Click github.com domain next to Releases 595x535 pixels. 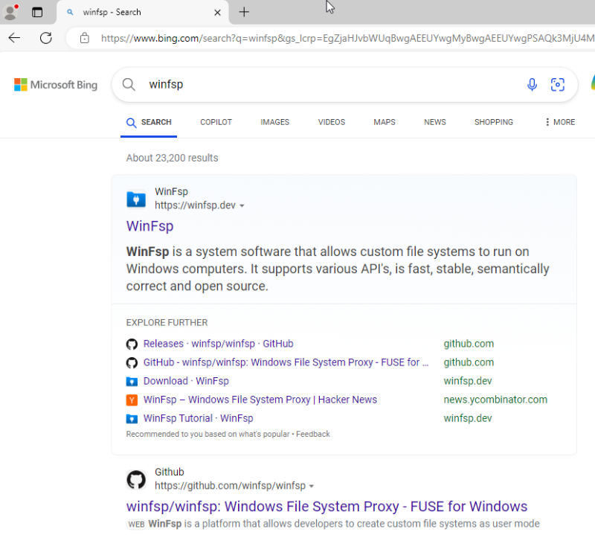[x=469, y=344]
